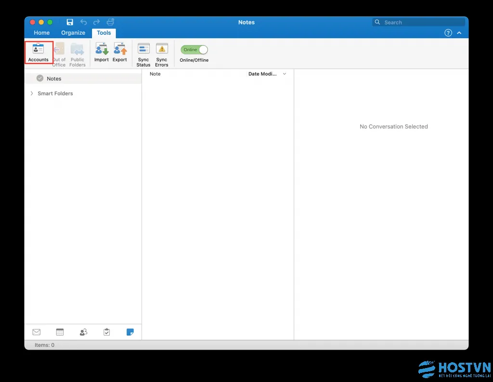Toggle the Online/Offline switch
The height and width of the screenshot is (382, 493).
[x=194, y=50]
